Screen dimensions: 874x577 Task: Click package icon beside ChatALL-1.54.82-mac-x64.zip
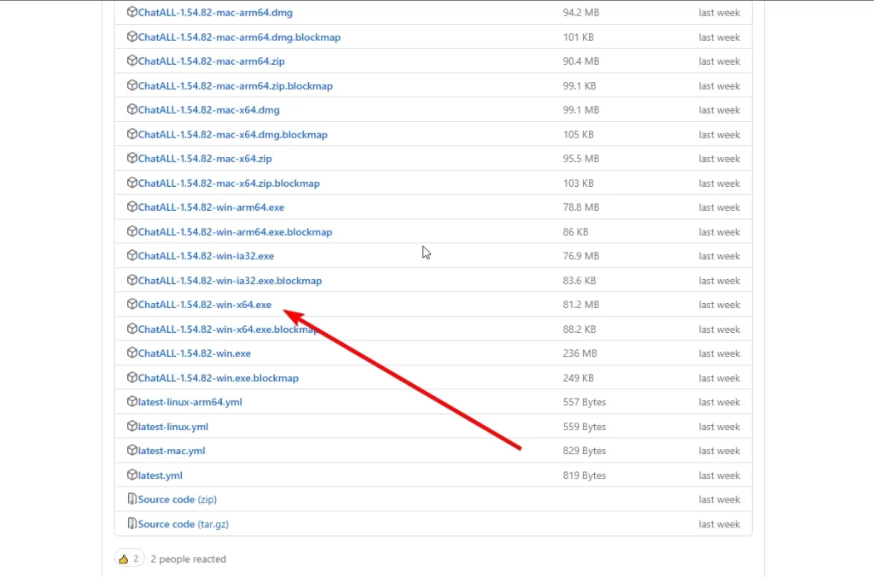pos(132,158)
